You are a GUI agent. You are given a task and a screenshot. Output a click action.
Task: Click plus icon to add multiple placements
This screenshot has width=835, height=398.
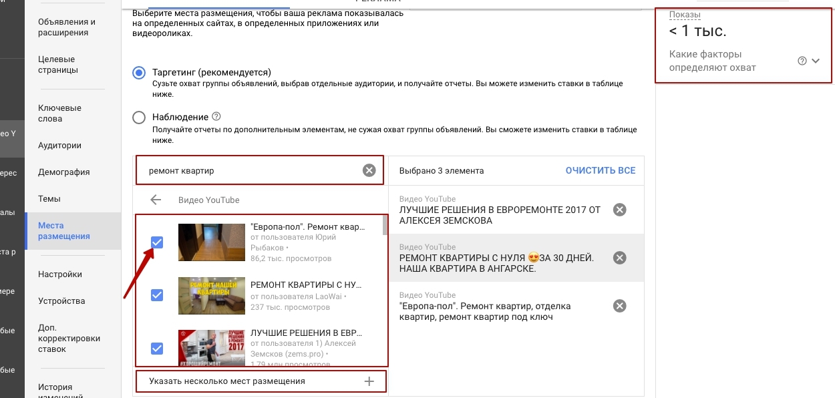(x=369, y=381)
